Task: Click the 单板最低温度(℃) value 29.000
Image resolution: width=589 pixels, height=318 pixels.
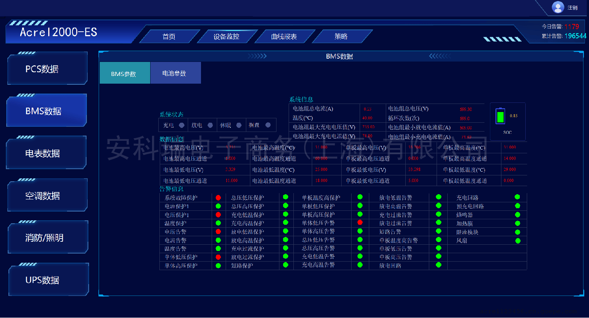Action: tap(510, 170)
